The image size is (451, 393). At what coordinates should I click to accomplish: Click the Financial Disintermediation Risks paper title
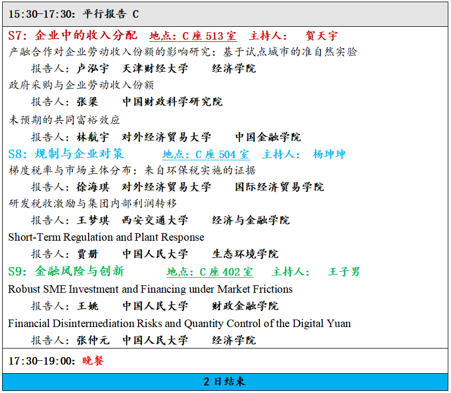pyautogui.click(x=179, y=323)
